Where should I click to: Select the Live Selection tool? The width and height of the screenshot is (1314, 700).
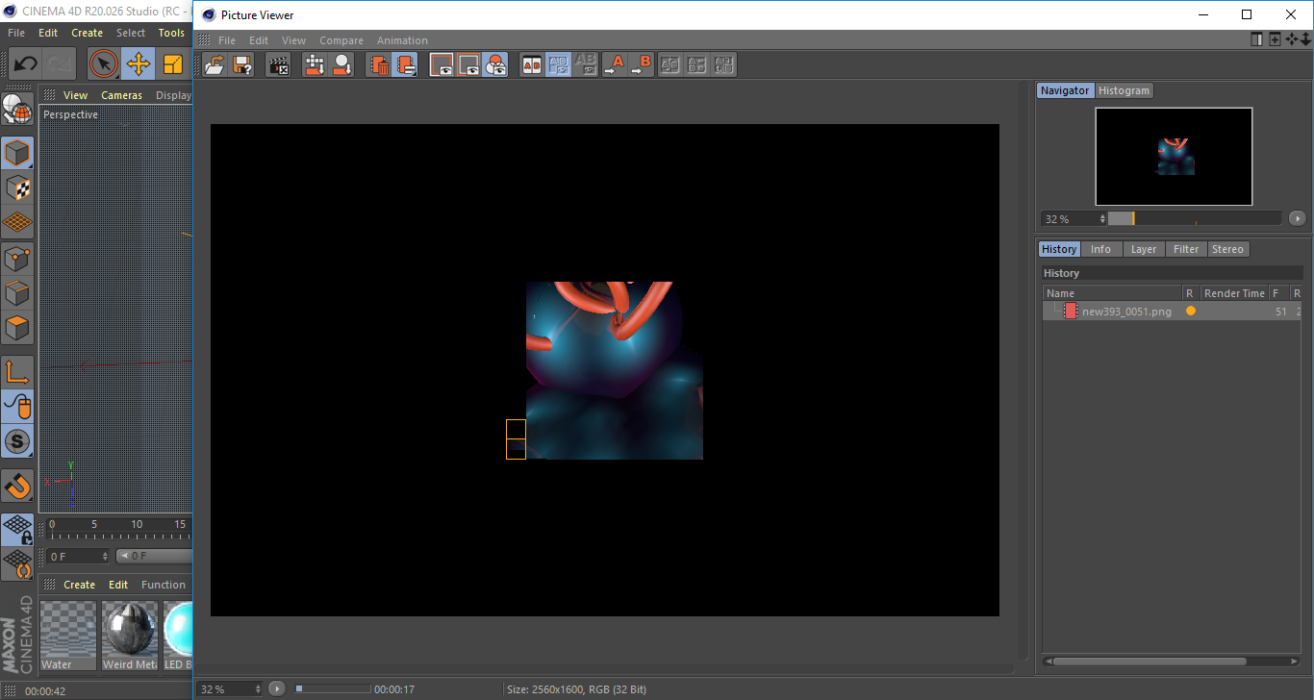tap(104, 64)
